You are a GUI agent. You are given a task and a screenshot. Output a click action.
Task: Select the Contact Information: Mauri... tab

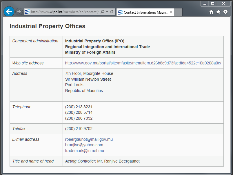(x=145, y=12)
